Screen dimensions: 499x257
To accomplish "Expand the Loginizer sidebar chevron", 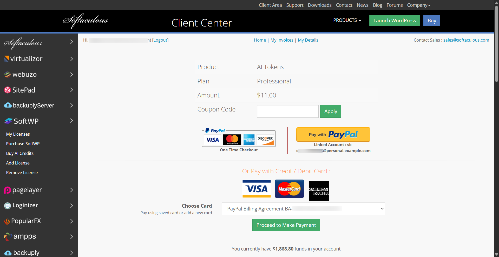I will pyautogui.click(x=71, y=206).
